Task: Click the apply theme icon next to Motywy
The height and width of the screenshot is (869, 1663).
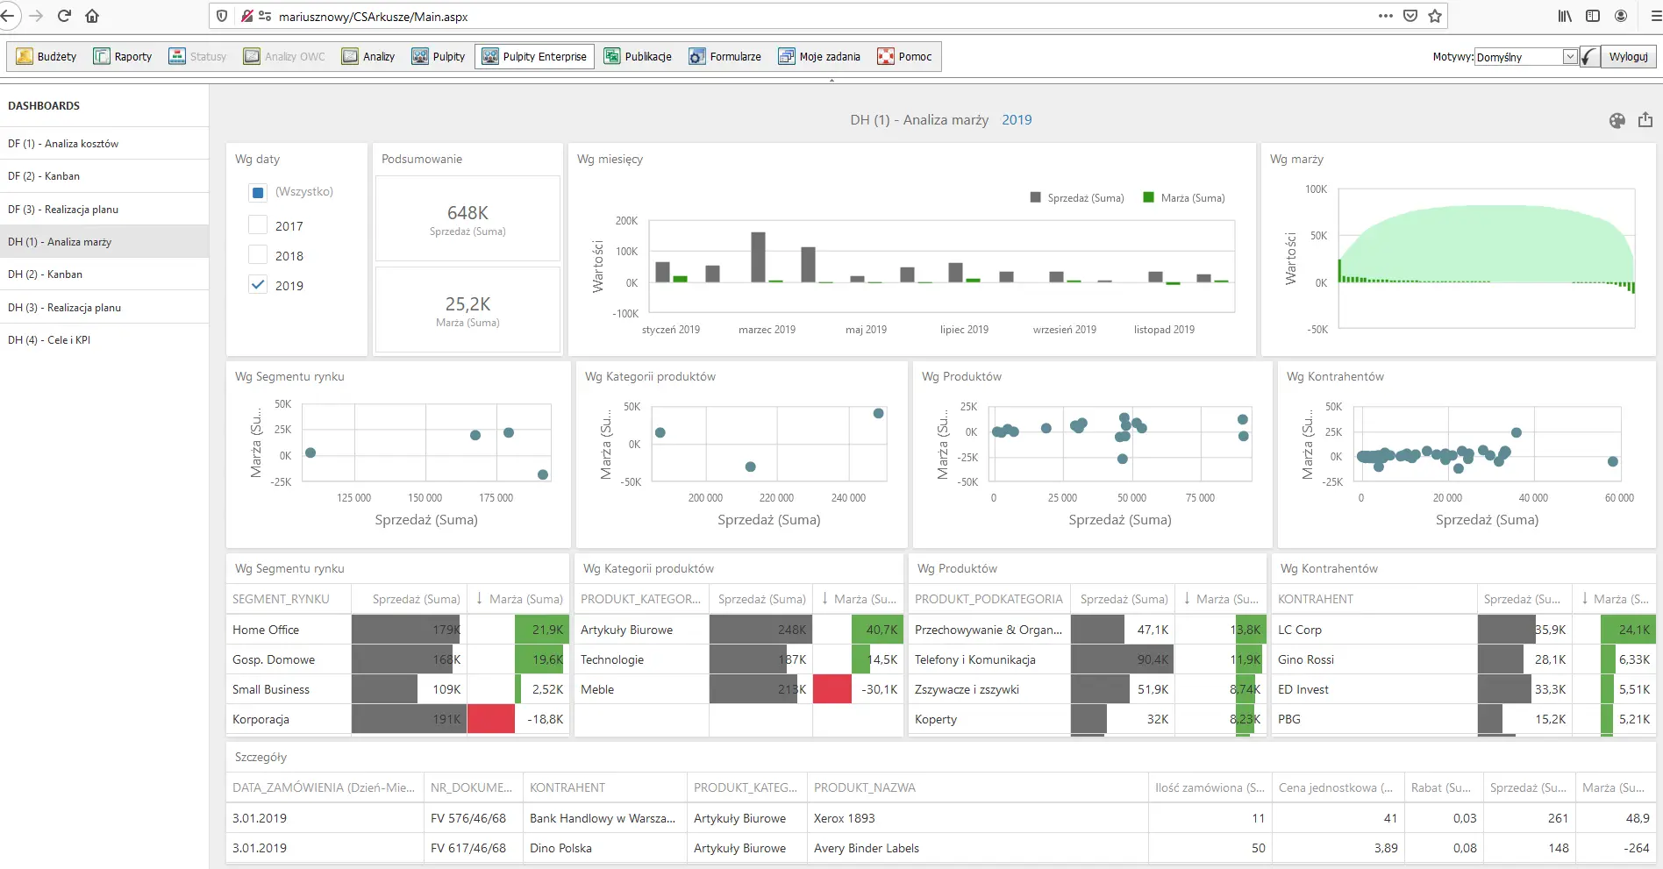Action: click(x=1588, y=57)
